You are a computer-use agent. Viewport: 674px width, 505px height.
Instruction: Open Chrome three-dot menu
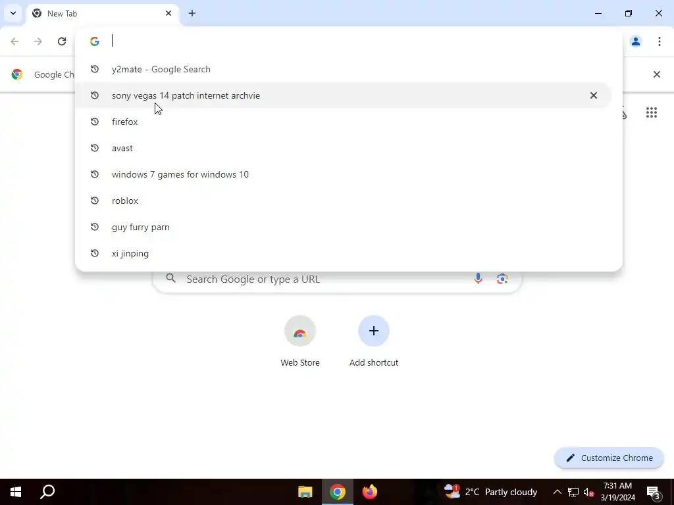pyautogui.click(x=660, y=41)
